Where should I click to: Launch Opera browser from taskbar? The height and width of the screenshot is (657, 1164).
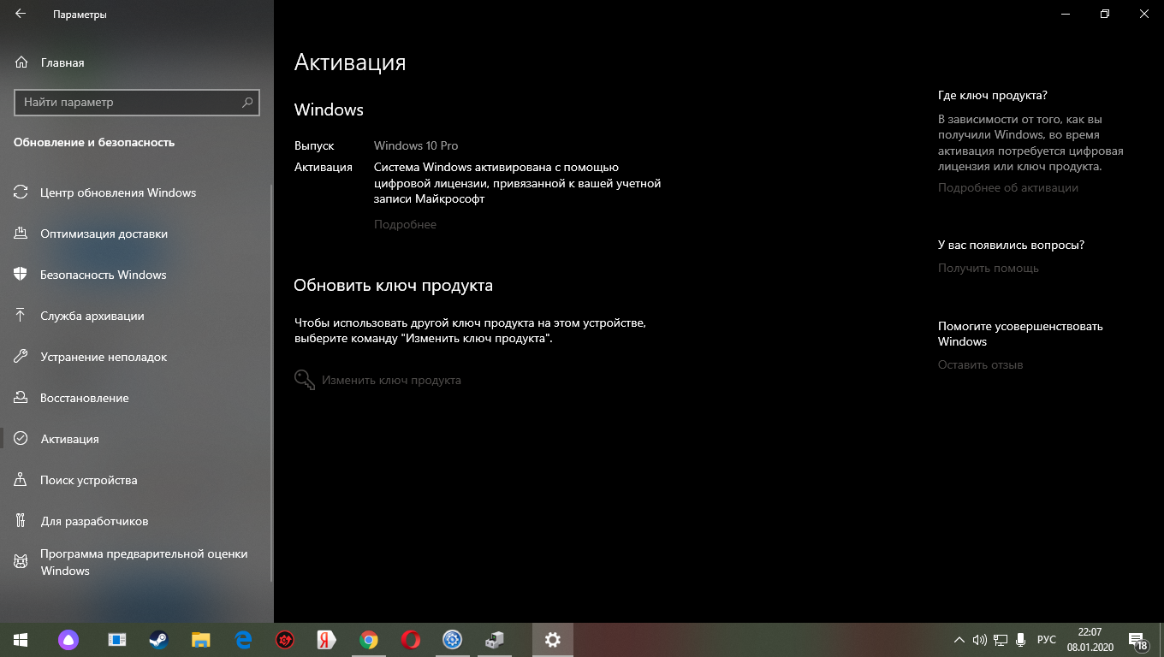[x=411, y=640]
